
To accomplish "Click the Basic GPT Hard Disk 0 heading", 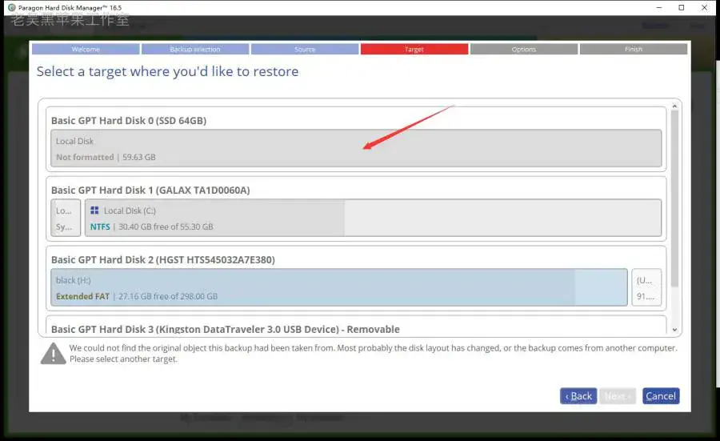I will tap(129, 120).
